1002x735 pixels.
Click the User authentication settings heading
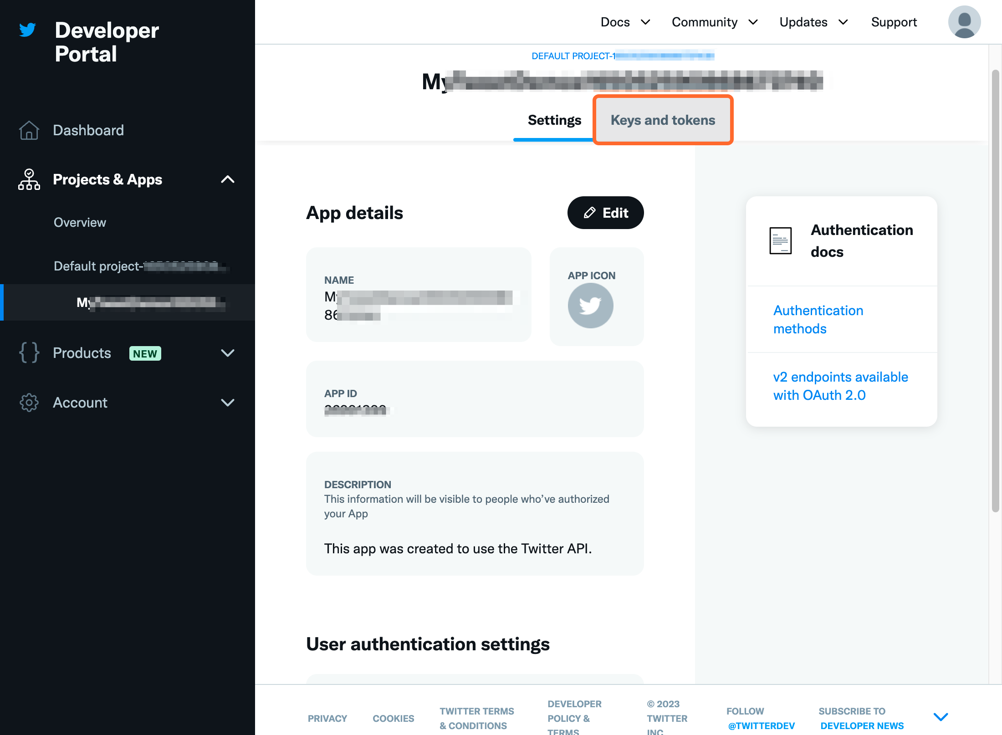428,644
